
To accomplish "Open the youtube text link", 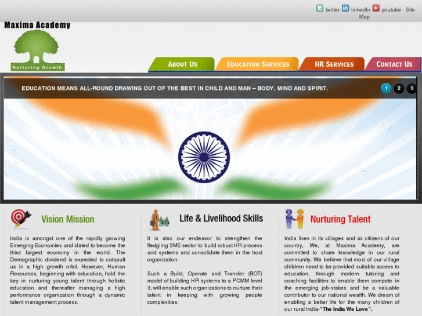I will (391, 10).
